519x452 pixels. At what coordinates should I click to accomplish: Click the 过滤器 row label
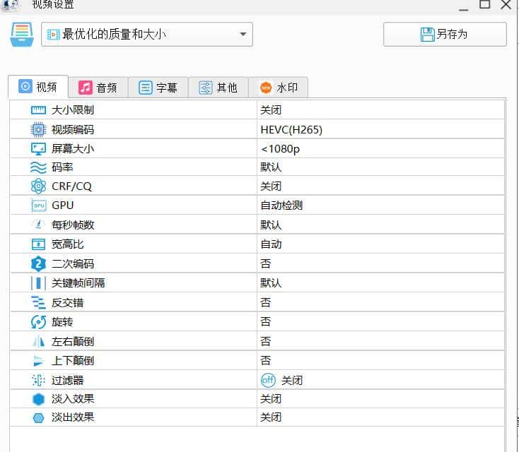[67, 380]
